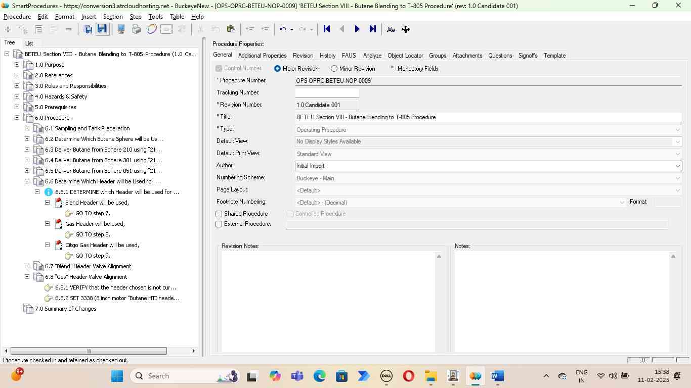691x388 pixels.
Task: Click the outline list toolbar icon
Action: pos(38,29)
